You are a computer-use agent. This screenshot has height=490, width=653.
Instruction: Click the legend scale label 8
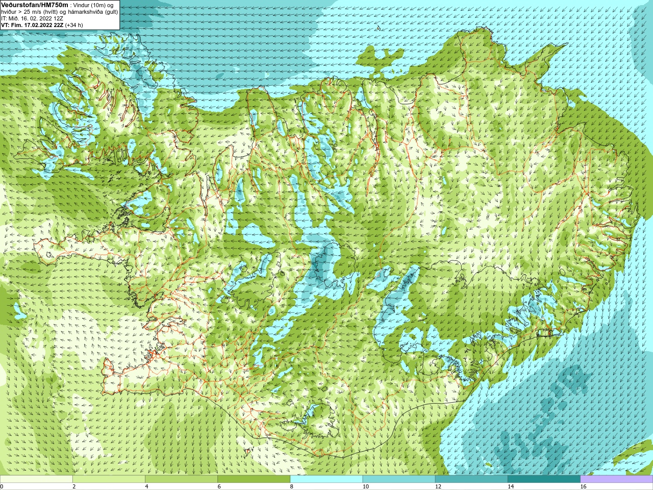tap(292, 486)
